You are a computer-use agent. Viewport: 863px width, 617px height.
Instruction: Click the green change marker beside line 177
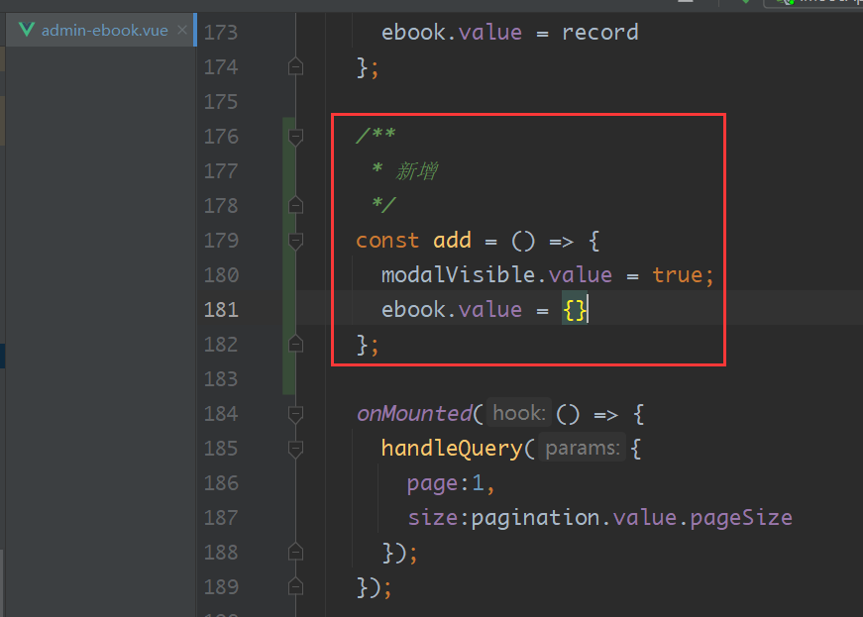tap(288, 171)
